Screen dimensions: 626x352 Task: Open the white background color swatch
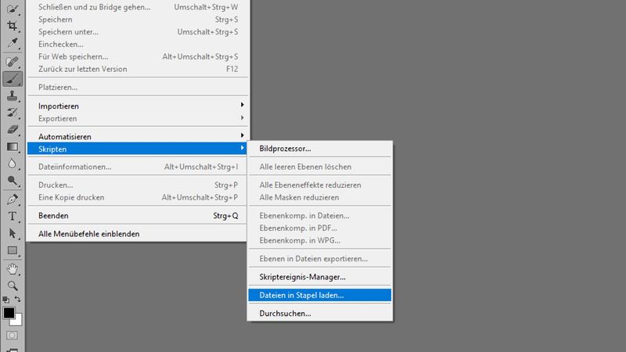(x=17, y=320)
